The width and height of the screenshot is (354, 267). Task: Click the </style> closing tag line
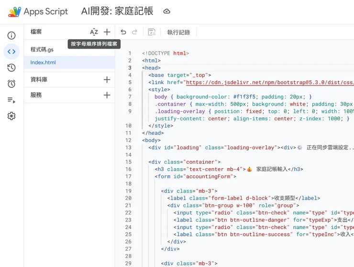[161, 126]
